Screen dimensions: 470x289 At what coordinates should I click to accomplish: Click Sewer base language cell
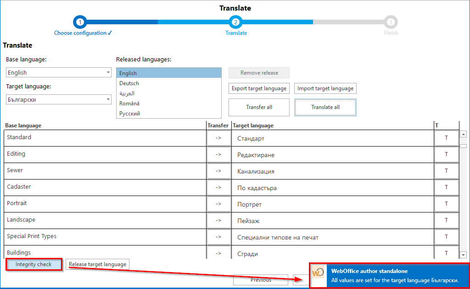(x=105, y=171)
